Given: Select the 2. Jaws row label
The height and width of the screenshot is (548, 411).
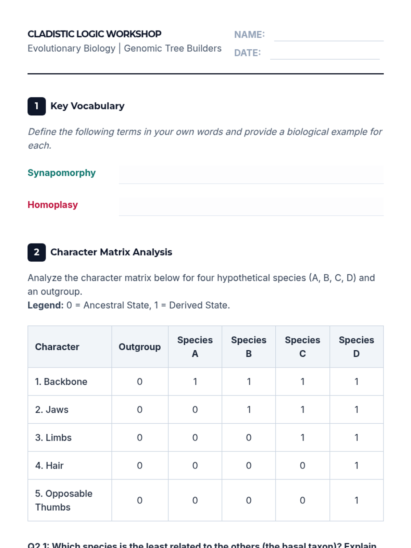Looking at the screenshot, I should click(x=52, y=410).
